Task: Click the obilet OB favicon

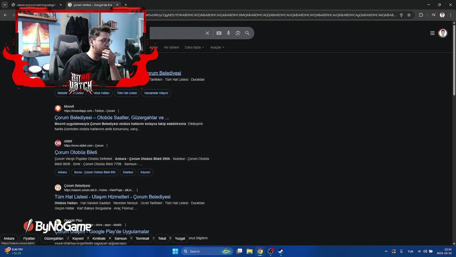Action: click(x=58, y=143)
